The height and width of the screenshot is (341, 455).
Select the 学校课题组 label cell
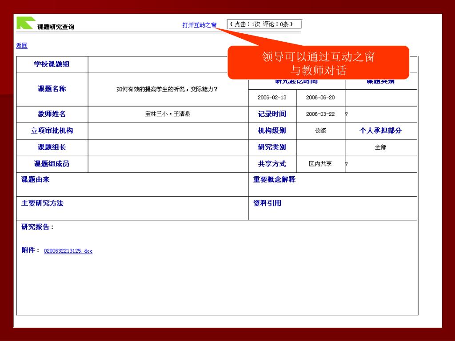52,64
